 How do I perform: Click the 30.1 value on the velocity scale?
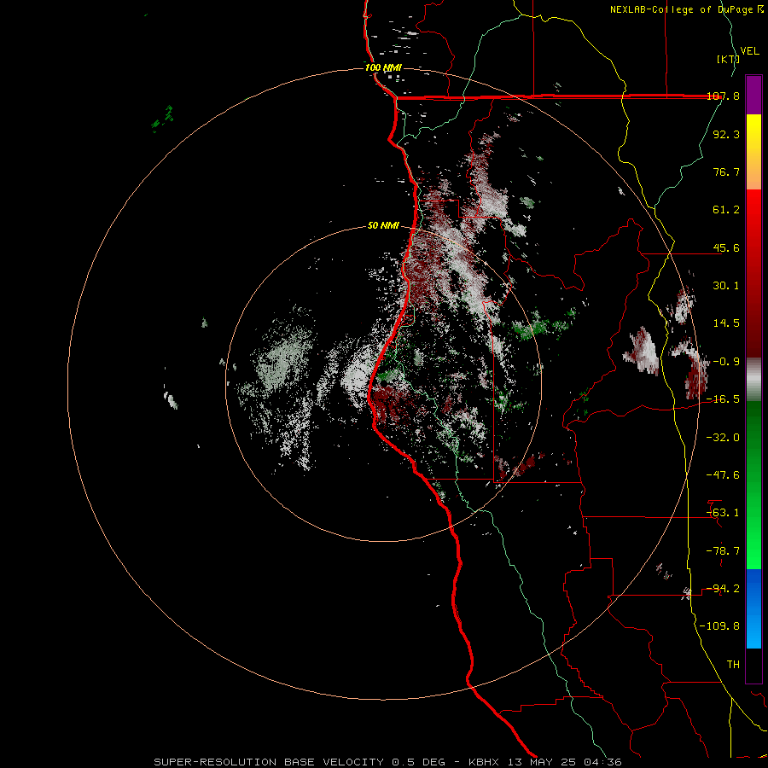pos(726,286)
